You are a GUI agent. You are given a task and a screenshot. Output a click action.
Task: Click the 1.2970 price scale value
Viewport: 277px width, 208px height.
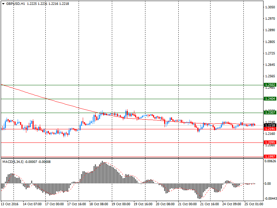(x=270, y=19)
